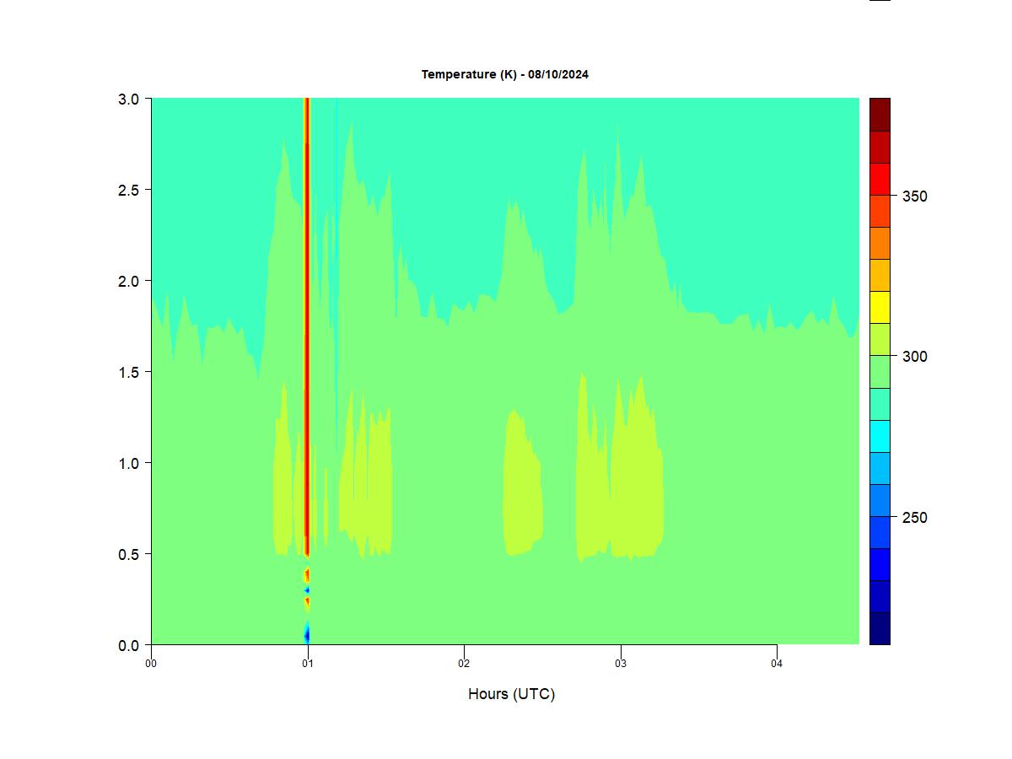This screenshot has width=1012, height=759.
Task: Click the colorbar label 350
Action: pos(914,196)
